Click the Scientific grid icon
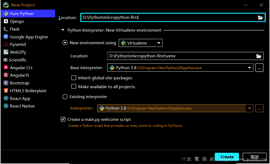Image resolution: width=270 pixels, height=164 pixels. (5, 60)
